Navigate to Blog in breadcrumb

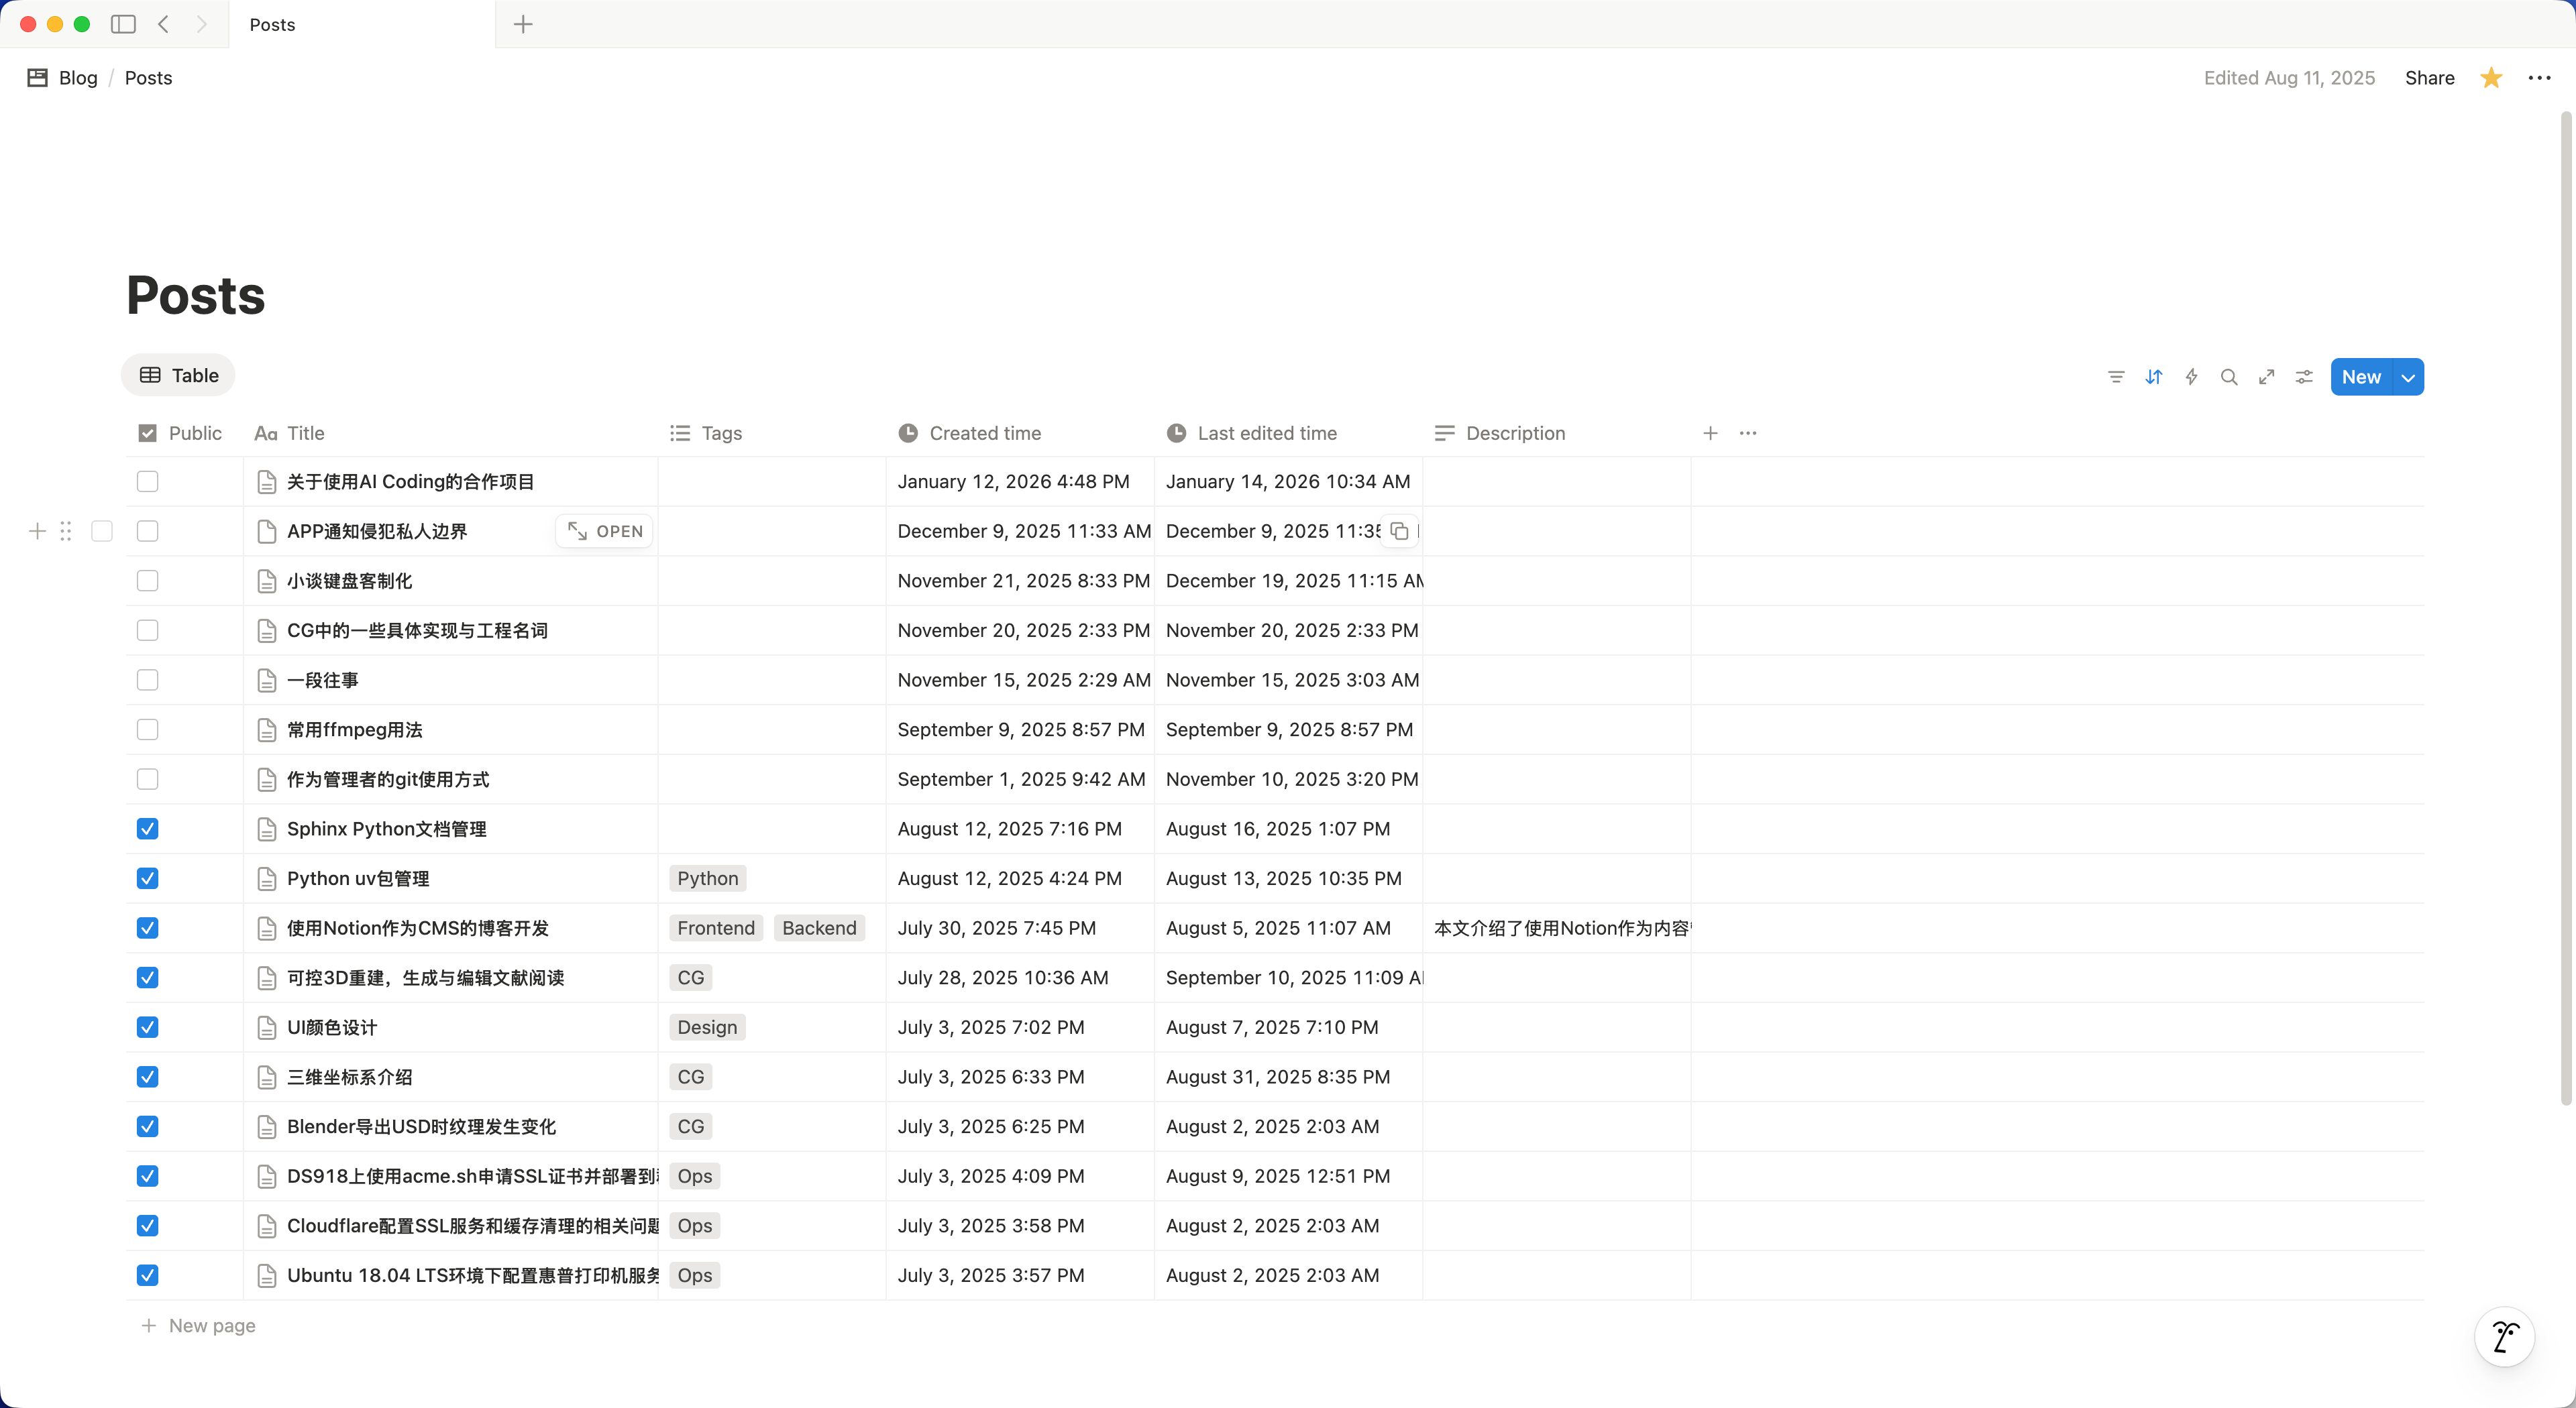[x=77, y=78]
